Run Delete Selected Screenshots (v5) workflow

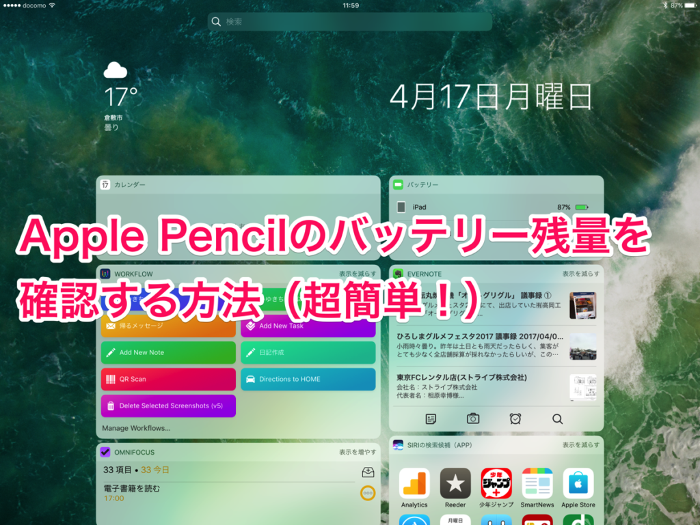coord(168,406)
